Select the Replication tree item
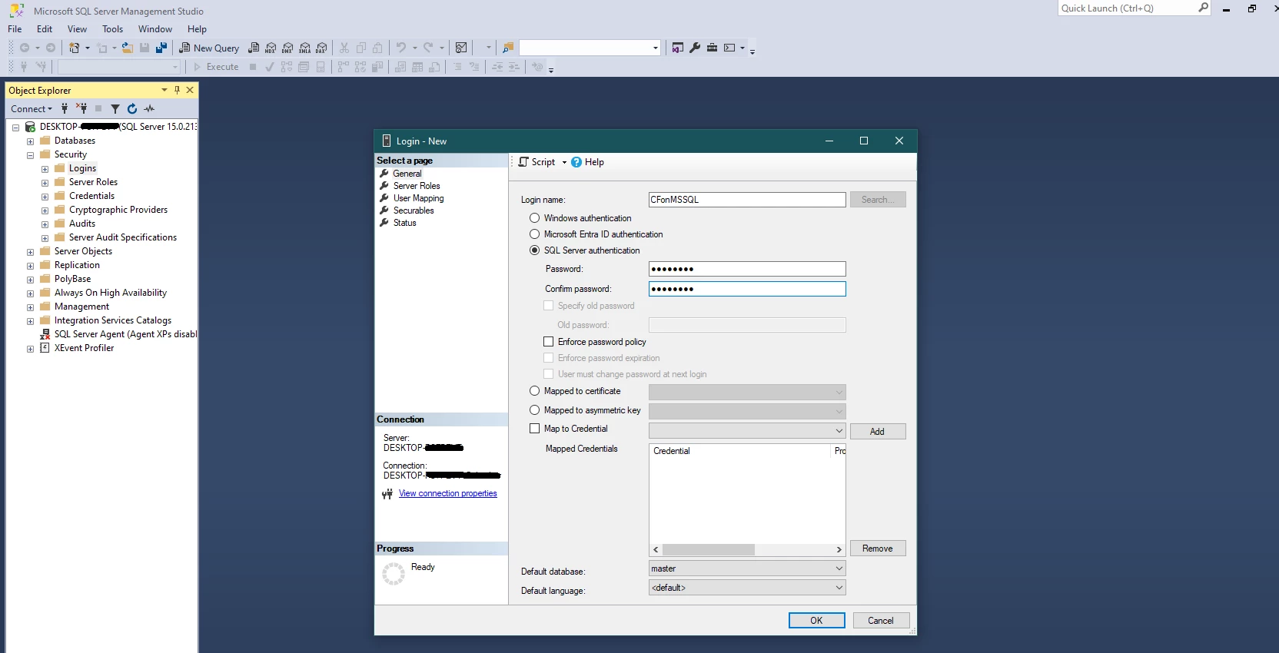Screen dimensions: 1279x653 pos(77,265)
